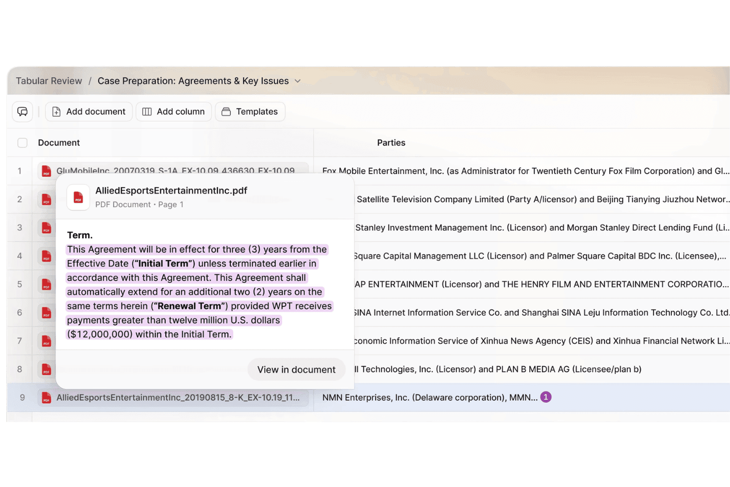Click the PDF icon in row 1
Screen dimensions: 730x487
[46, 171]
